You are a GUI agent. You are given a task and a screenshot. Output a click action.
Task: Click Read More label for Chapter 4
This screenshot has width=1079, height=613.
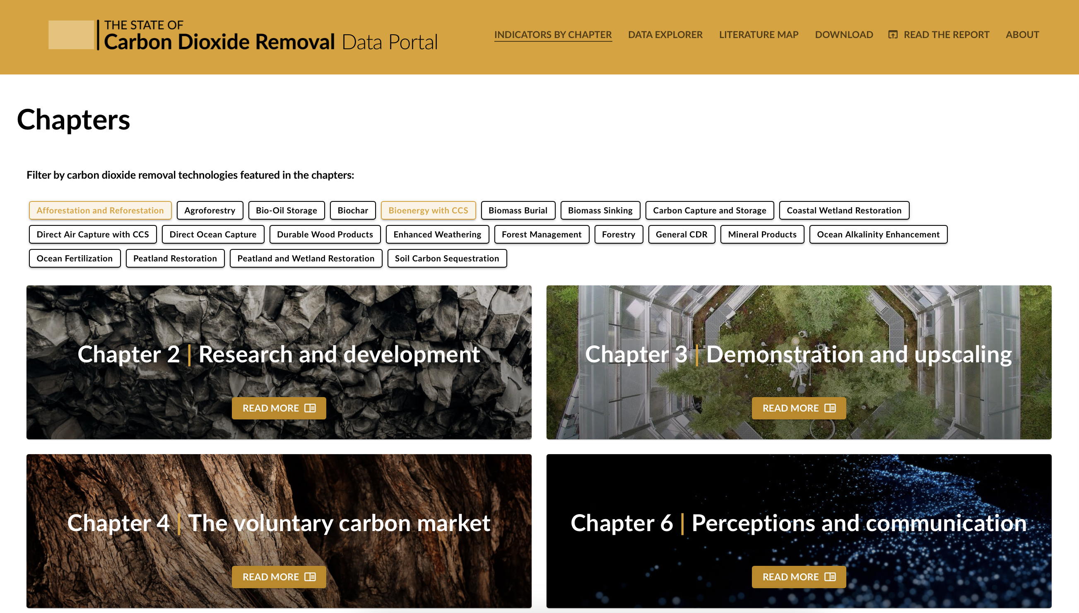270,577
